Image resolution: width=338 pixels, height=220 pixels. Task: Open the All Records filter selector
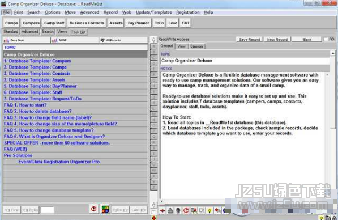point(123,40)
